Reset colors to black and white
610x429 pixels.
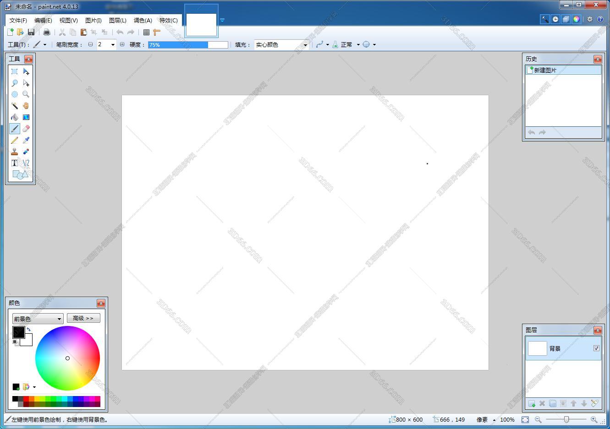[15, 342]
